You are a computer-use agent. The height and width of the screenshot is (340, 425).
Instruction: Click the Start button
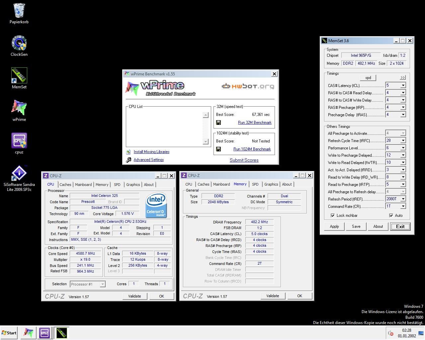pos(9,333)
